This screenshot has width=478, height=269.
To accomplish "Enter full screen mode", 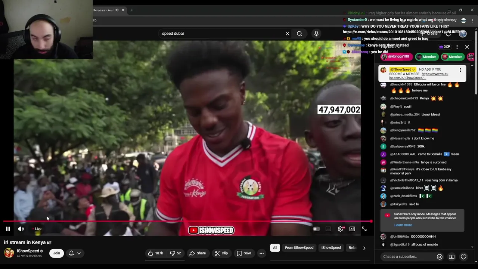I will (x=364, y=229).
